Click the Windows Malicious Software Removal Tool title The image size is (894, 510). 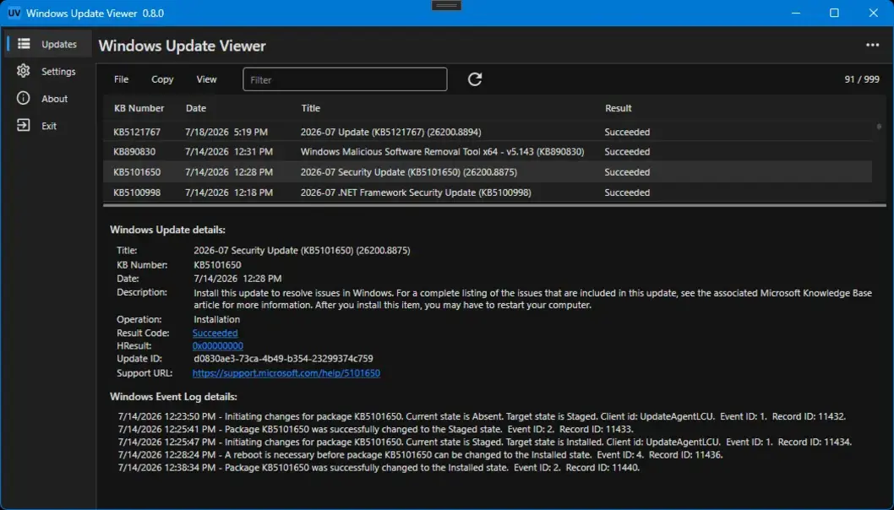tap(443, 152)
